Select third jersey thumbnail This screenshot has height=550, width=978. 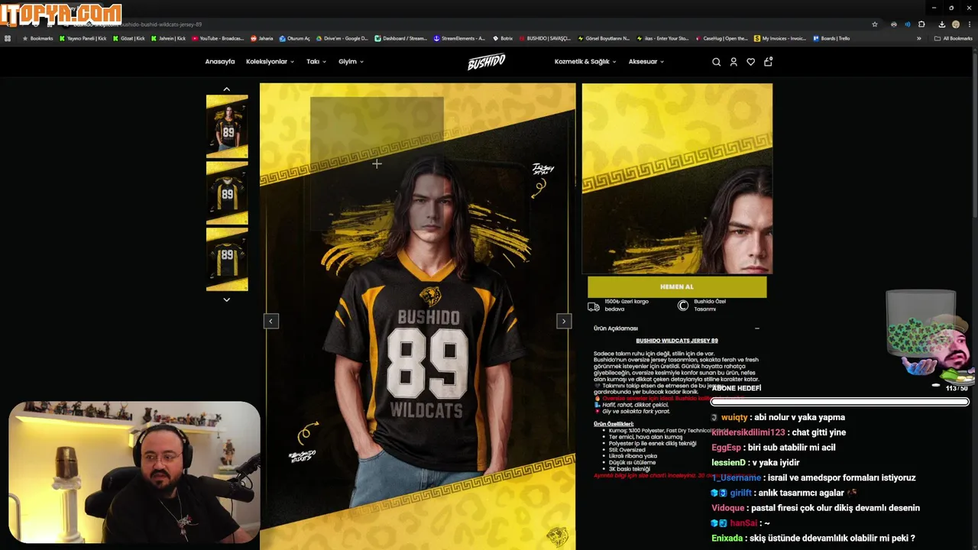tap(227, 259)
